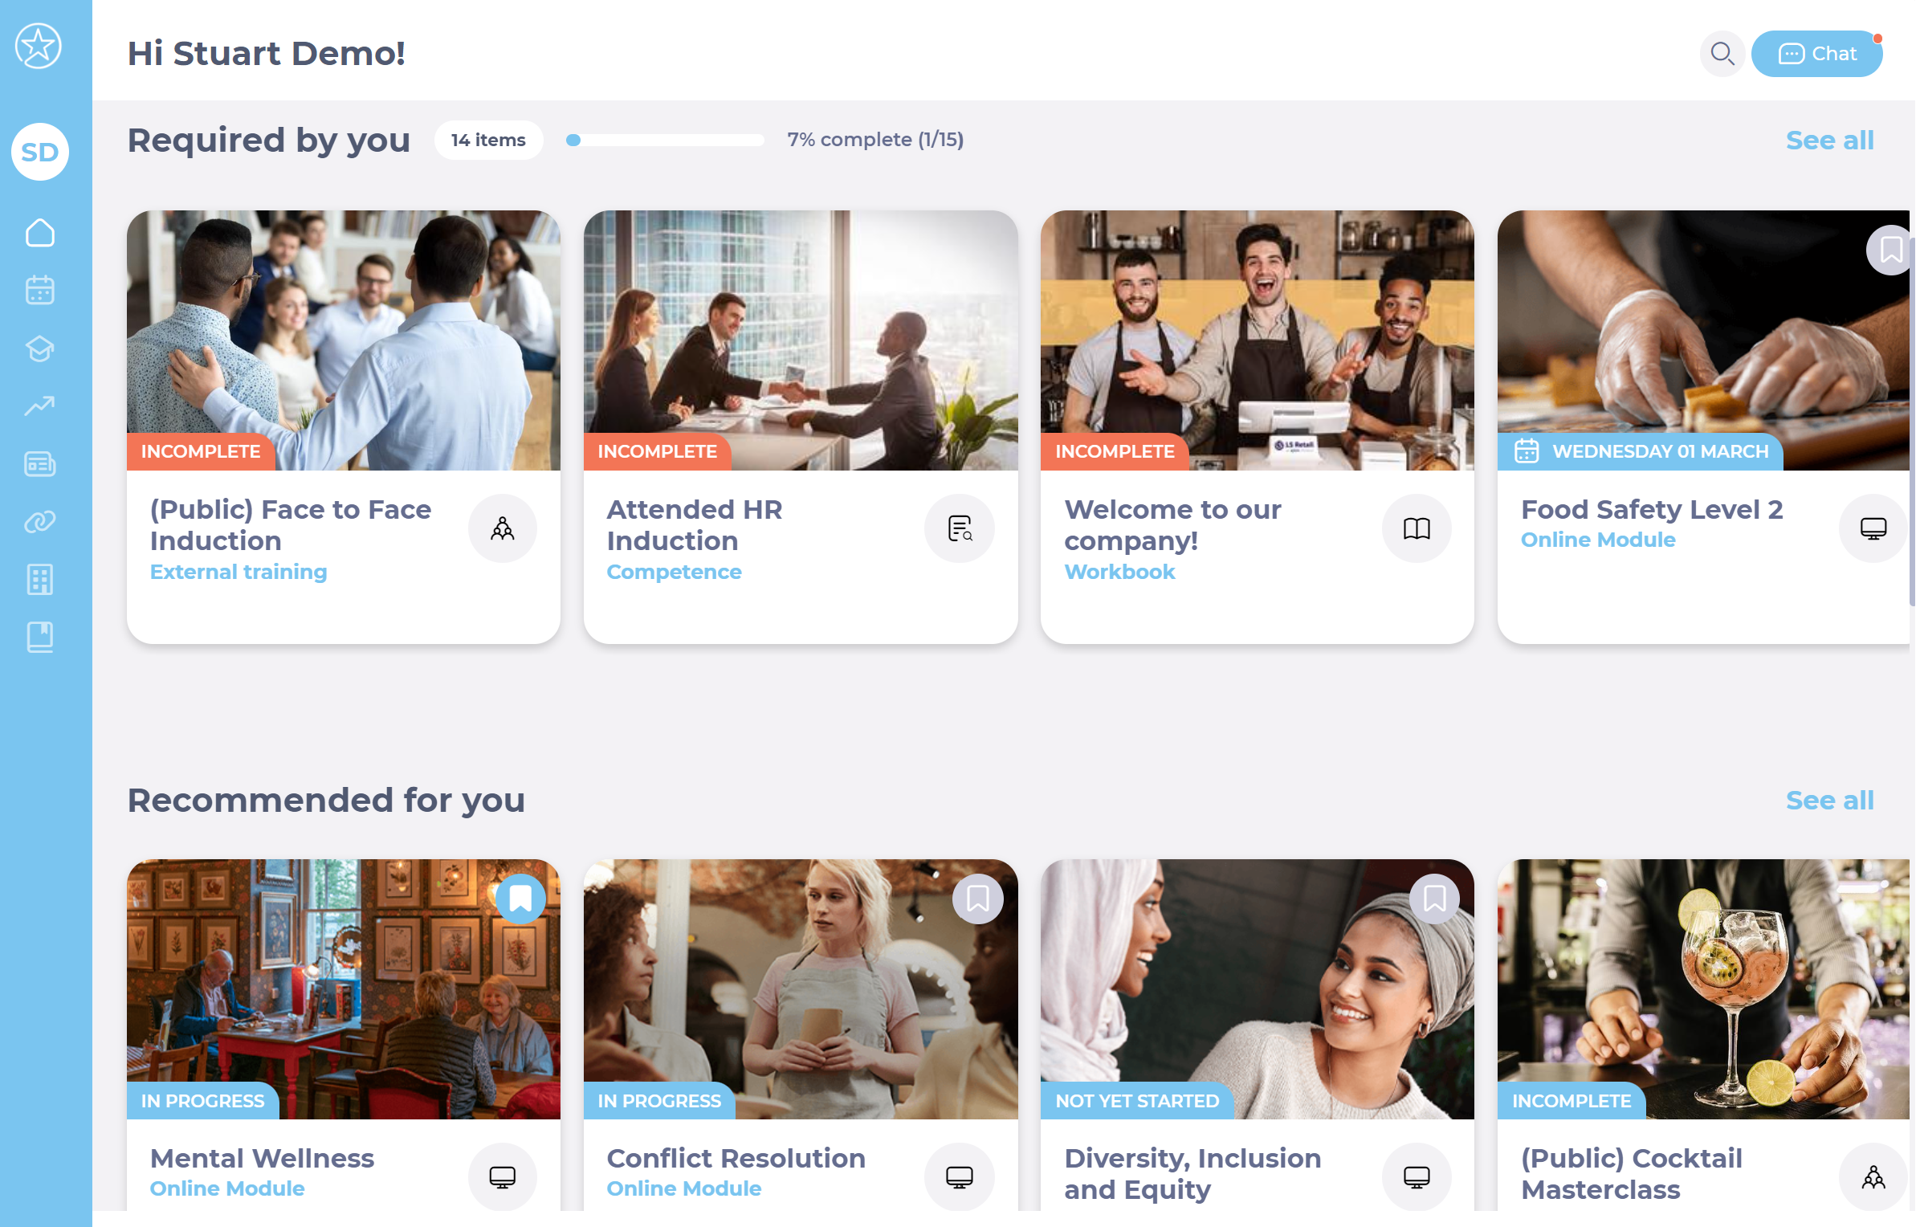Click IN PROGRESS badge on Mental Wellness

click(202, 1101)
